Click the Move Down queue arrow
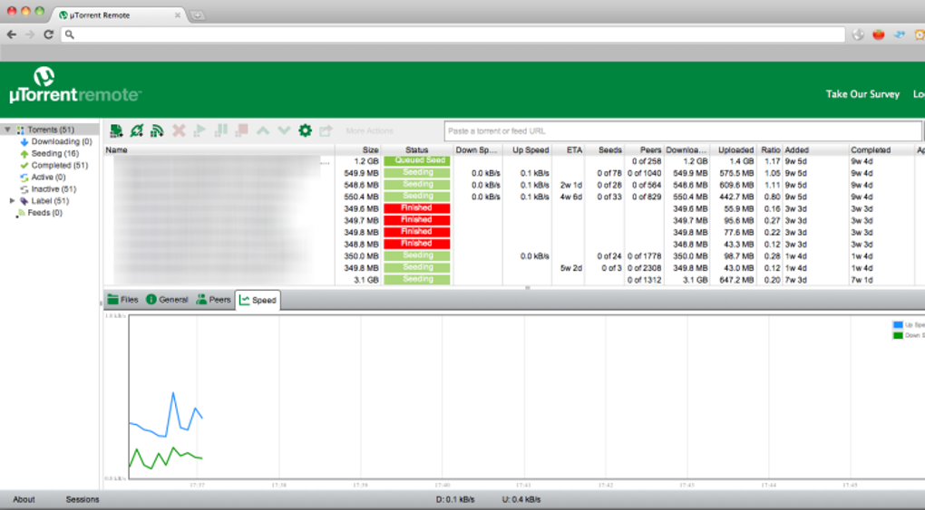 tap(284, 130)
